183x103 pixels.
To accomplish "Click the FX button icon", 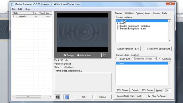I will (57, 97).
